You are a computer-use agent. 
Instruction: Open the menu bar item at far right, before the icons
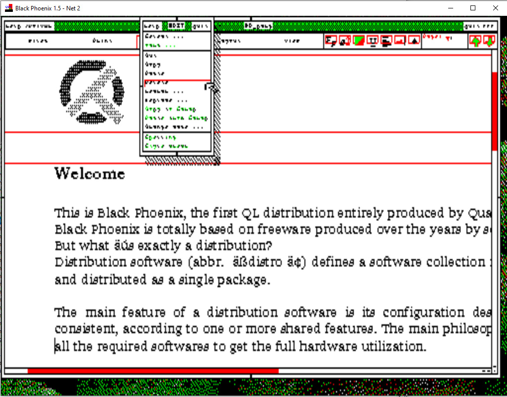(x=292, y=41)
